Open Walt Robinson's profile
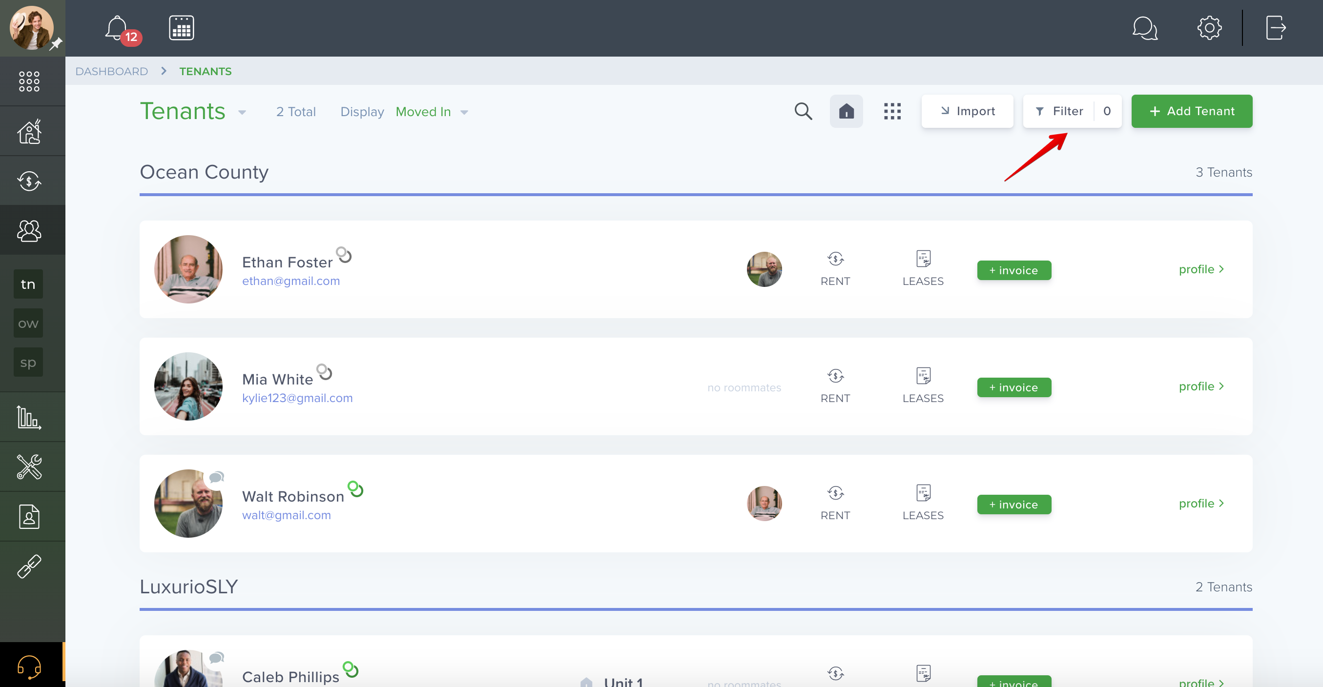Viewport: 1323px width, 687px height. (x=1201, y=503)
